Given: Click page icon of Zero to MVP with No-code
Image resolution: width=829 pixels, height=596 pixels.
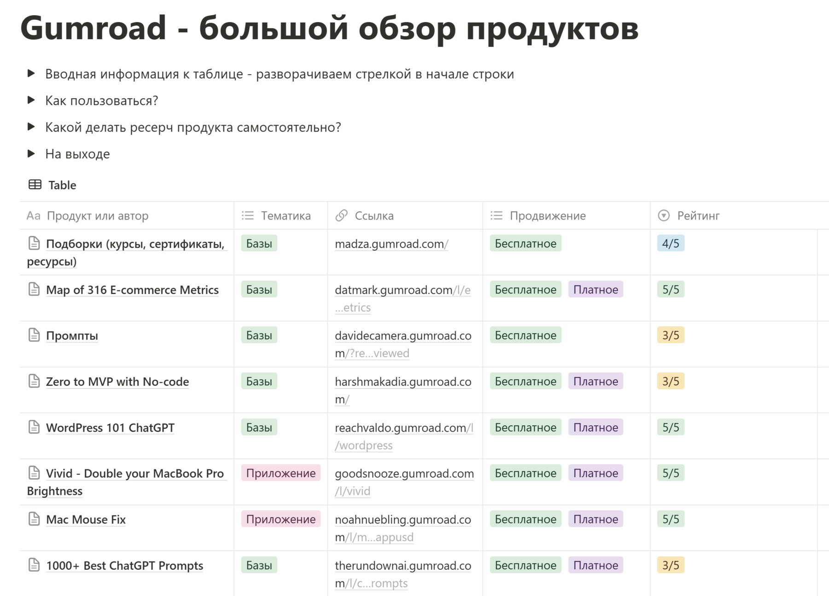Looking at the screenshot, I should [x=34, y=381].
